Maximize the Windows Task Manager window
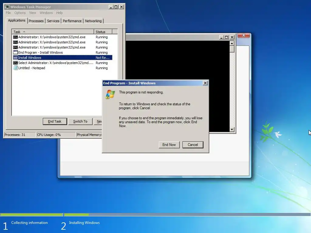311x233 pixels. [x=116, y=7]
